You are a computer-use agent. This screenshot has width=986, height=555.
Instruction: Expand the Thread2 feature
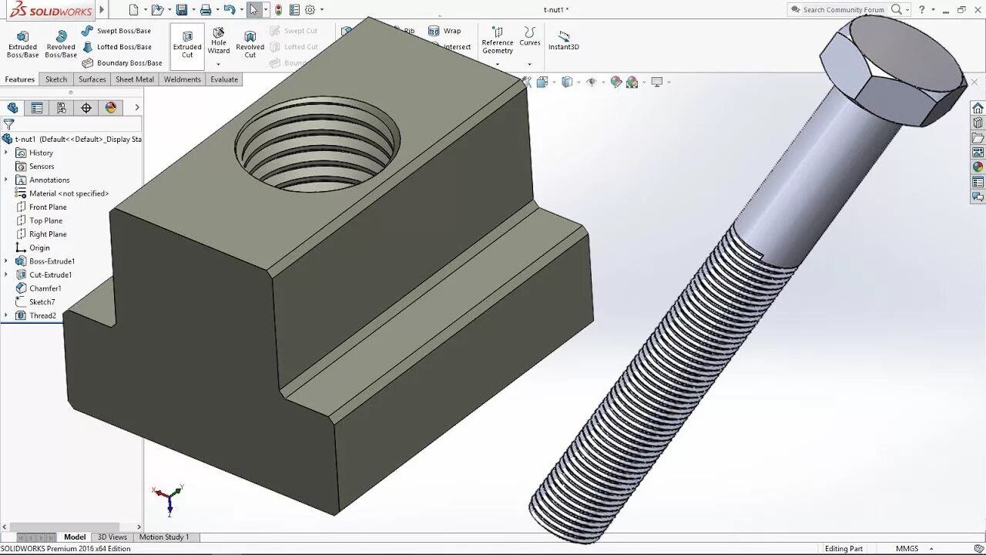[6, 315]
